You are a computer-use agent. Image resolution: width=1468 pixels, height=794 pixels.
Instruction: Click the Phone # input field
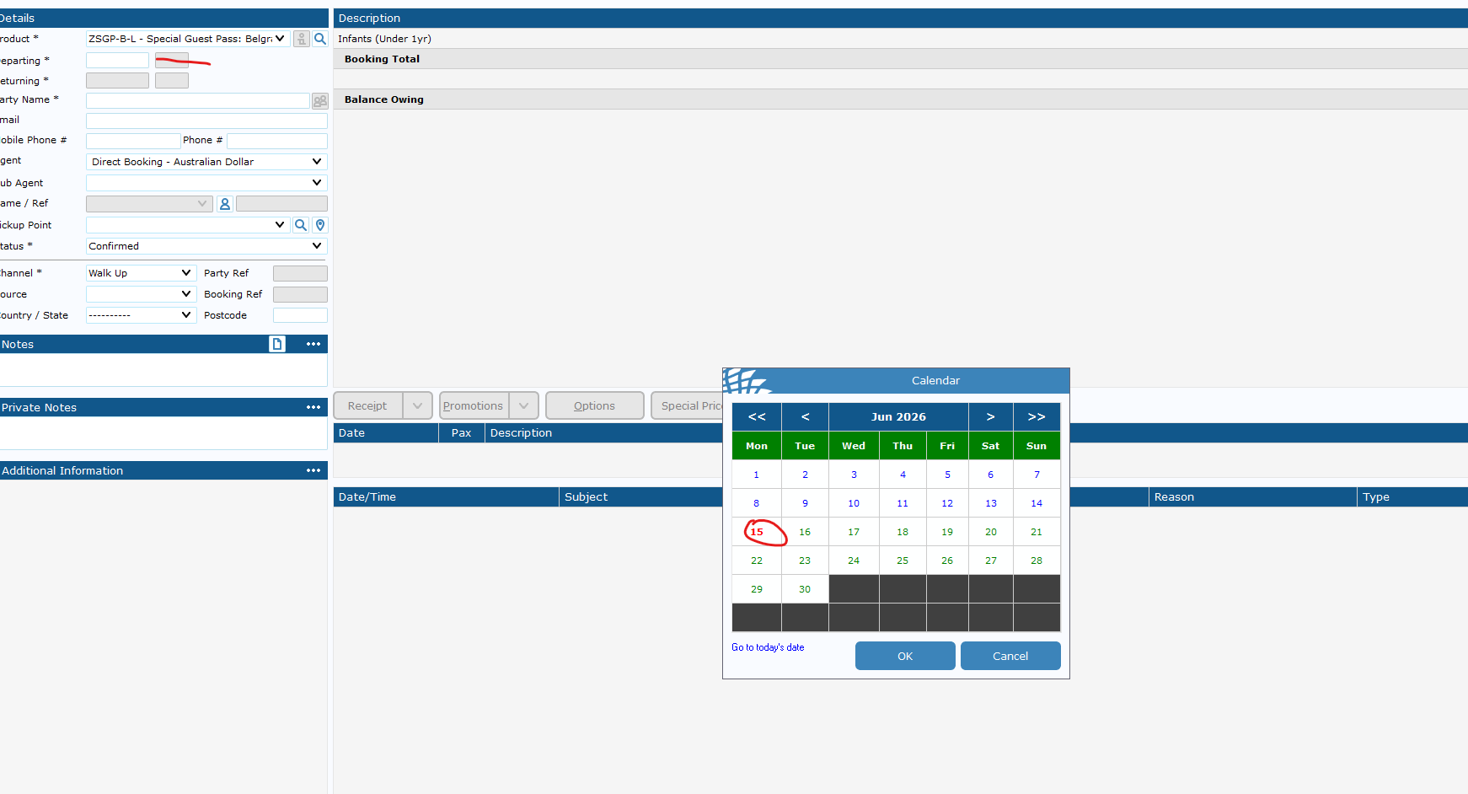click(x=277, y=141)
